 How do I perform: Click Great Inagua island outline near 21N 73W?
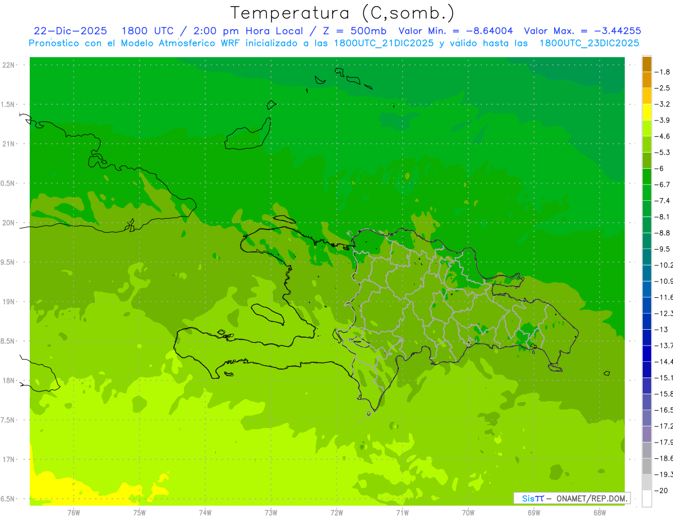click(x=248, y=135)
